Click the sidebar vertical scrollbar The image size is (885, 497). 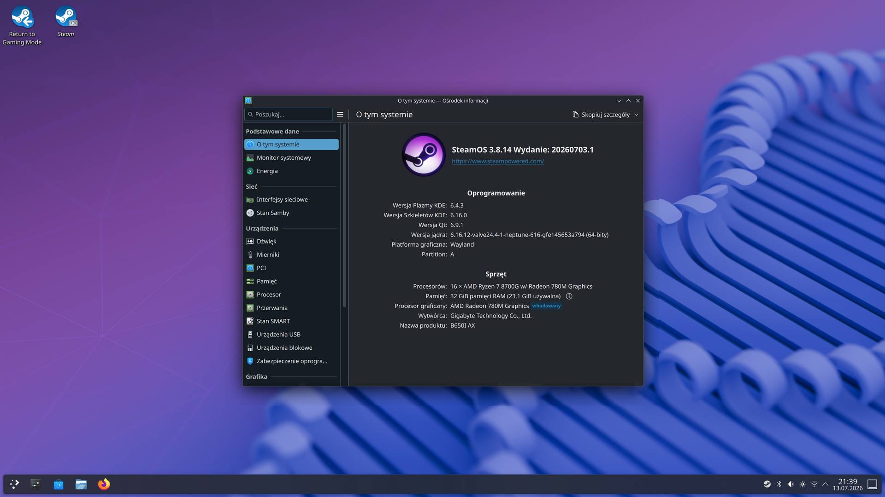click(x=344, y=215)
